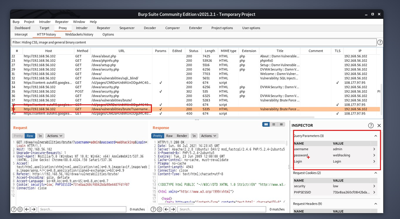Image resolution: width=400 pixels, height=219 pixels.
Task: Select row 37 /dvwa/vulnerabilities/brute/
Action: [195, 100]
